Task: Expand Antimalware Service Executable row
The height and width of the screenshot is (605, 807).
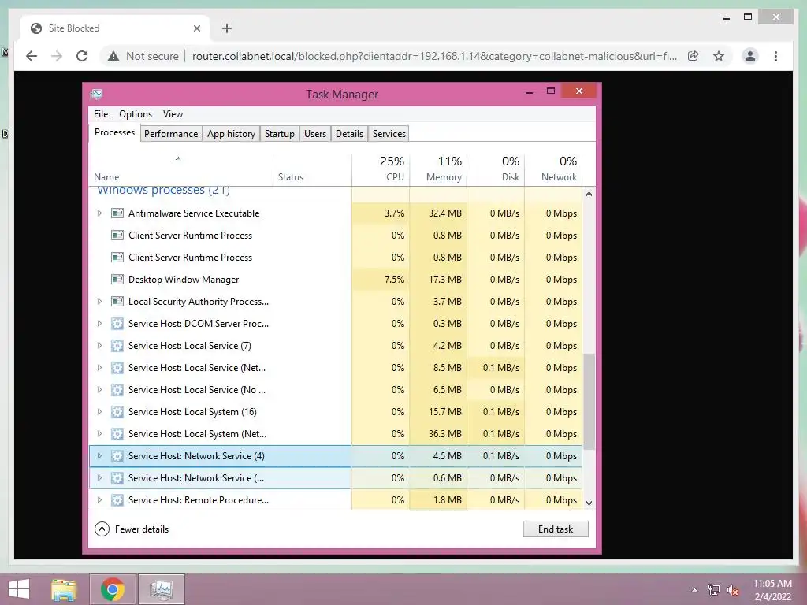Action: point(99,213)
